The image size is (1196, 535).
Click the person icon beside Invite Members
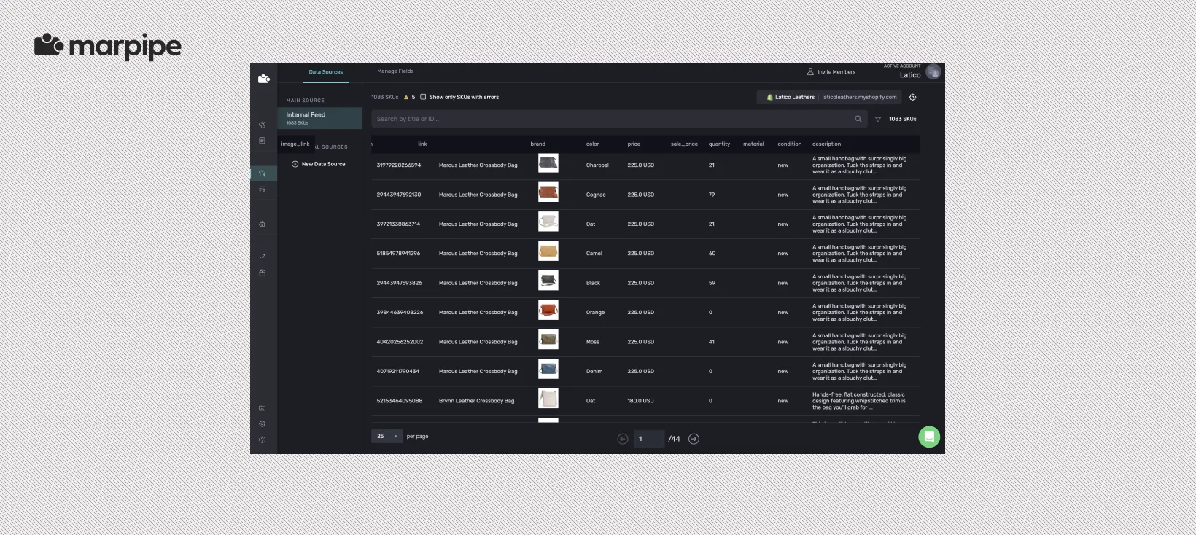click(x=810, y=71)
